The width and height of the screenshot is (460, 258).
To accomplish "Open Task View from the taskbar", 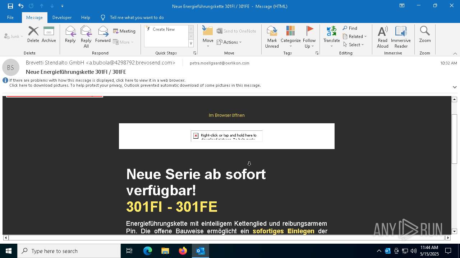I will coord(129,251).
